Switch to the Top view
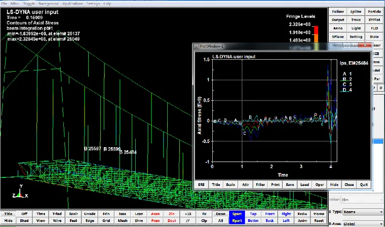385x227 pixels. click(x=253, y=214)
